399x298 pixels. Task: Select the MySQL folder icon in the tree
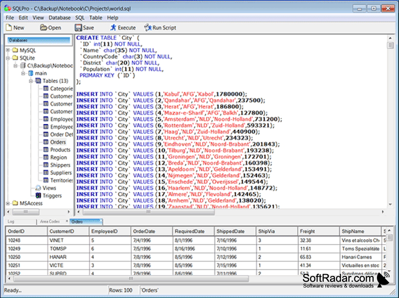tap(15, 50)
